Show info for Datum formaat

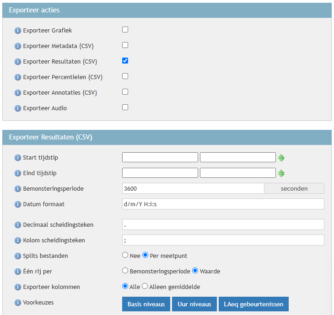pyautogui.click(x=18, y=204)
